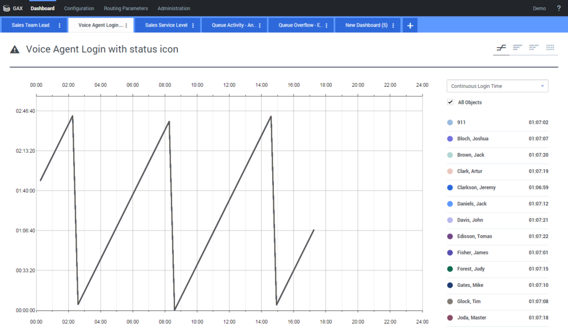Screen dimensions: 568x330
Task: Open Sales Team Lead tab options menu
Action: coord(60,26)
